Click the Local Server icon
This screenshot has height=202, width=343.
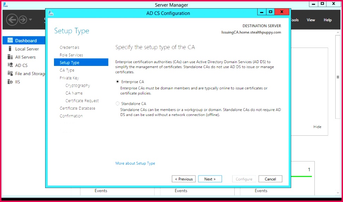coord(10,49)
